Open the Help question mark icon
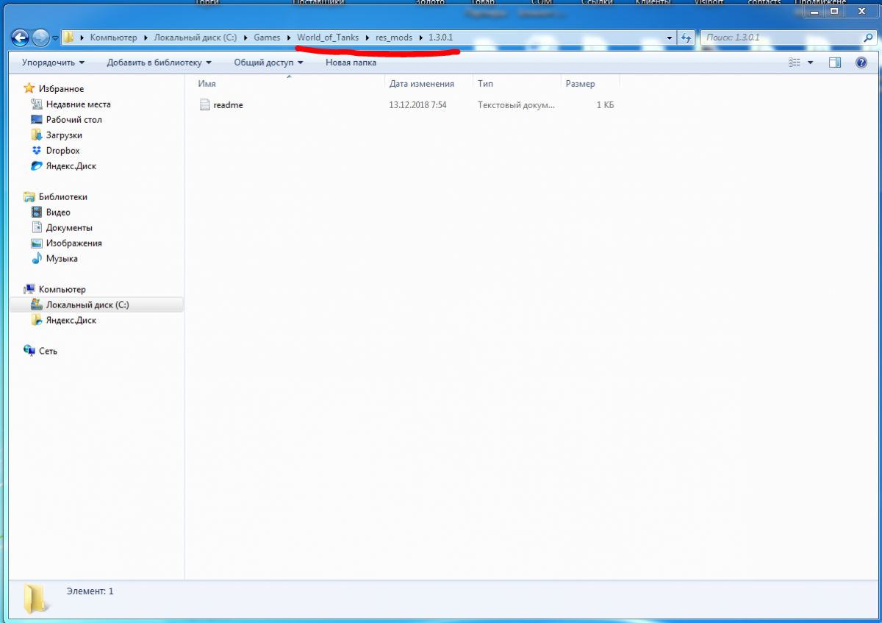The image size is (882, 623). tap(861, 63)
